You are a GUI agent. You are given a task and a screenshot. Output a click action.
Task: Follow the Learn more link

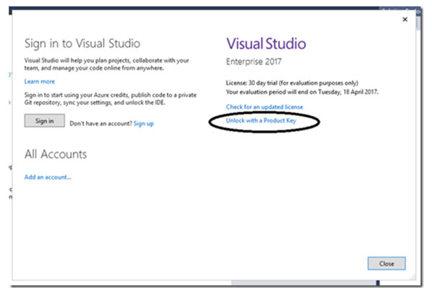point(40,81)
